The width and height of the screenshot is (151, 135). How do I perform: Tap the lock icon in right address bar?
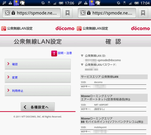[89, 13]
